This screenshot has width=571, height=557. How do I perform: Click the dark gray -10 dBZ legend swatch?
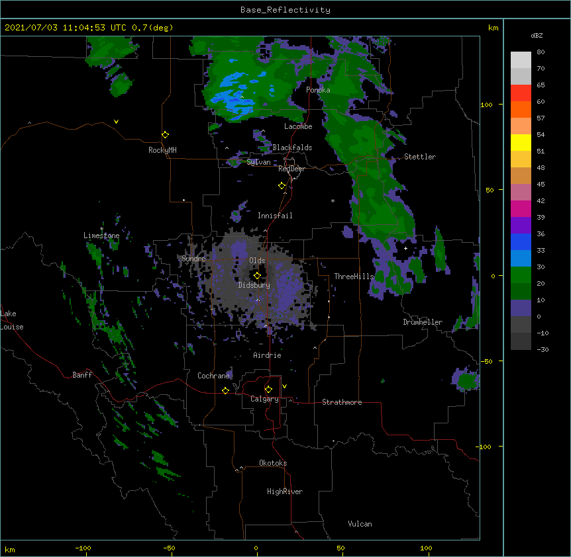(x=521, y=341)
